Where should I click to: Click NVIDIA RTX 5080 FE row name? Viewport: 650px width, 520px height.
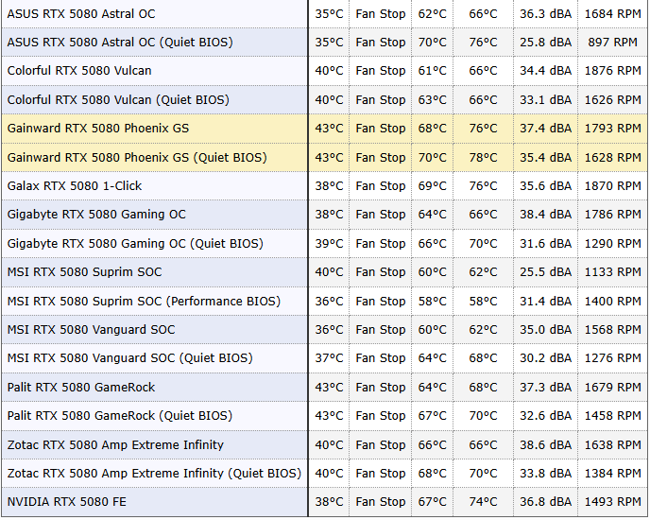66,502
